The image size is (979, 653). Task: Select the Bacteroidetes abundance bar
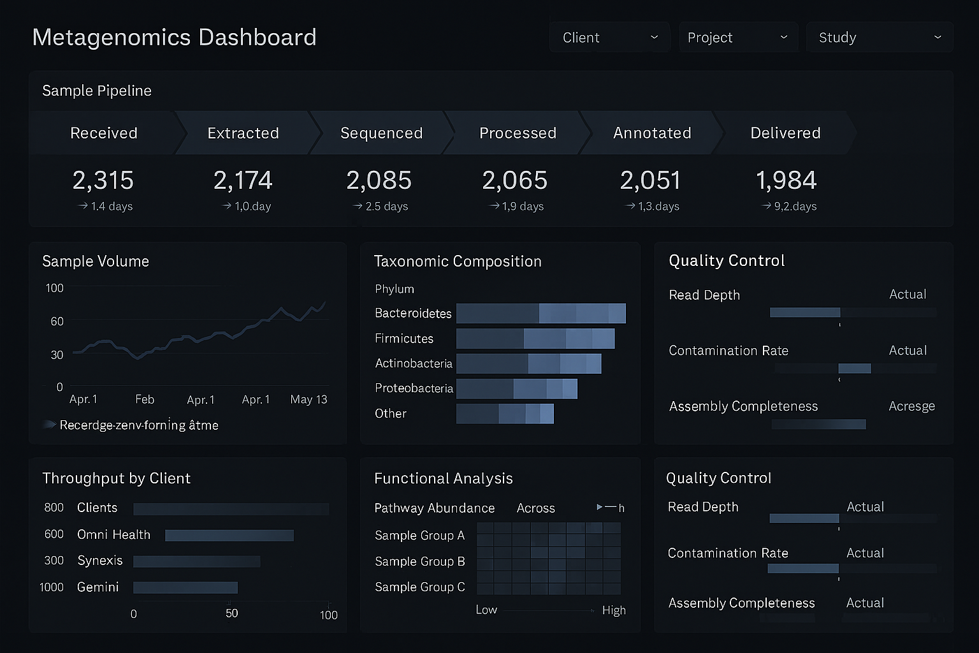(x=540, y=313)
